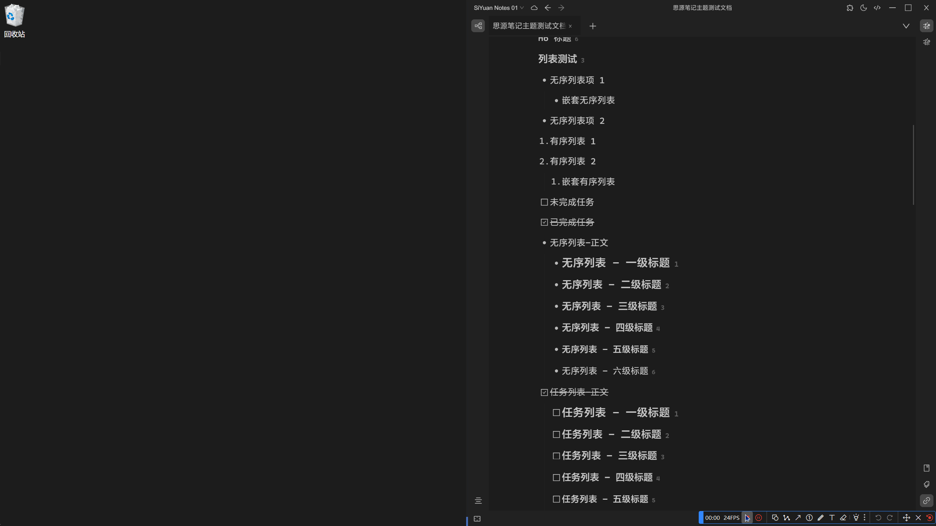The width and height of the screenshot is (936, 526).
Task: Select the eraser annotation tool
Action: pyautogui.click(x=844, y=518)
